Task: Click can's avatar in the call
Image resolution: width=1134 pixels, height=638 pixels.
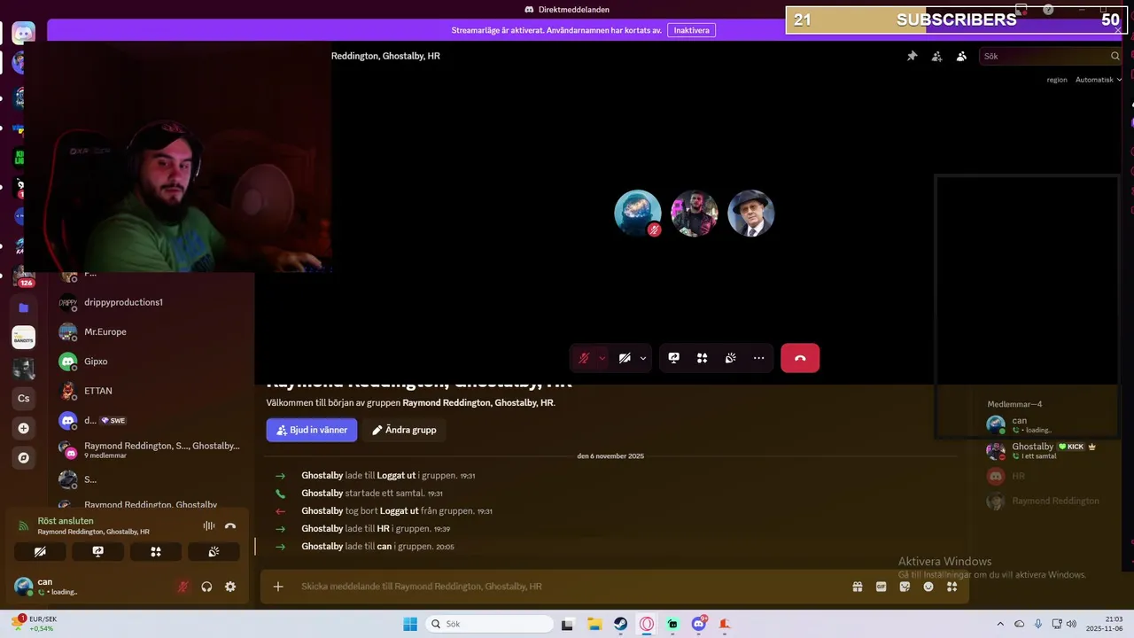Action: [x=638, y=214]
